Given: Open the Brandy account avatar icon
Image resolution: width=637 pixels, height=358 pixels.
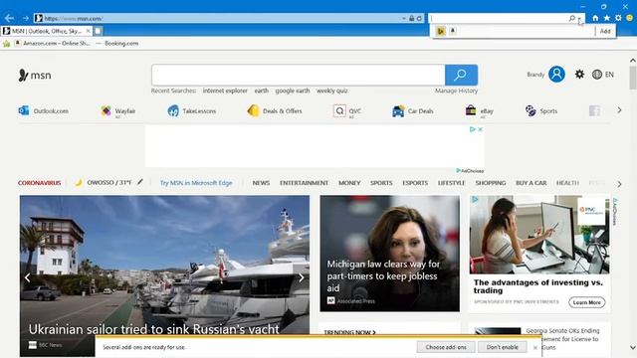Looking at the screenshot, I should 556,75.
